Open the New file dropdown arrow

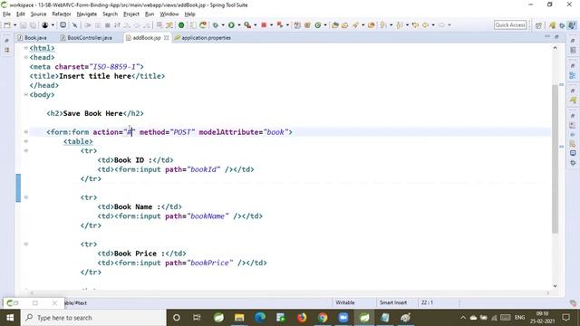(14, 25)
